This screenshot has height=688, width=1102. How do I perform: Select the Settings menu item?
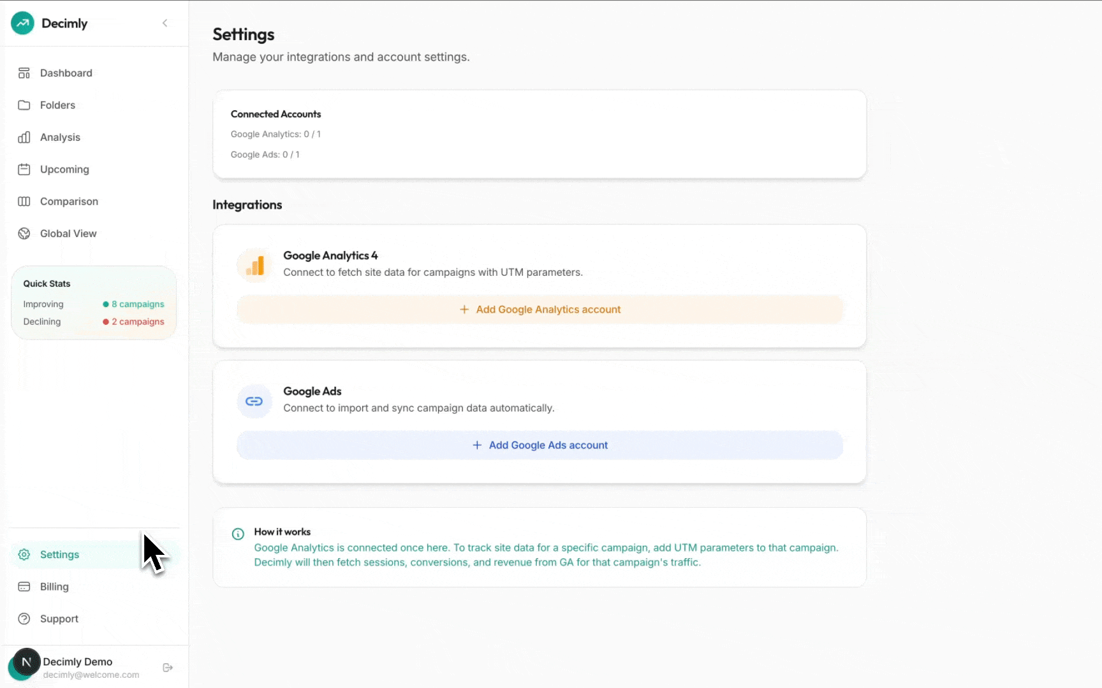pos(59,555)
